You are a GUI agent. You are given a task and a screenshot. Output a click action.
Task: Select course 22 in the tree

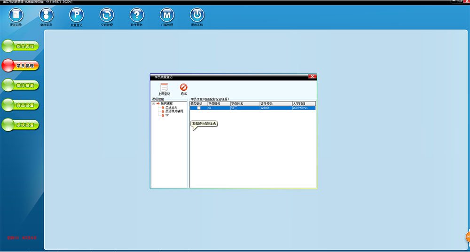167,115
